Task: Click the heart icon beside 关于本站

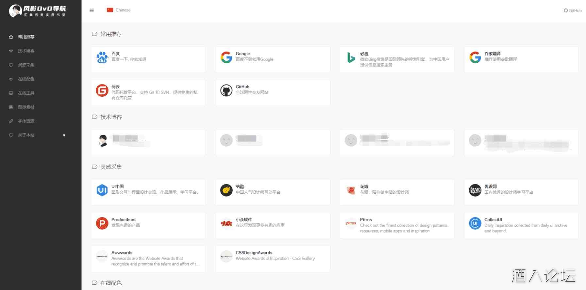Action: pyautogui.click(x=11, y=135)
